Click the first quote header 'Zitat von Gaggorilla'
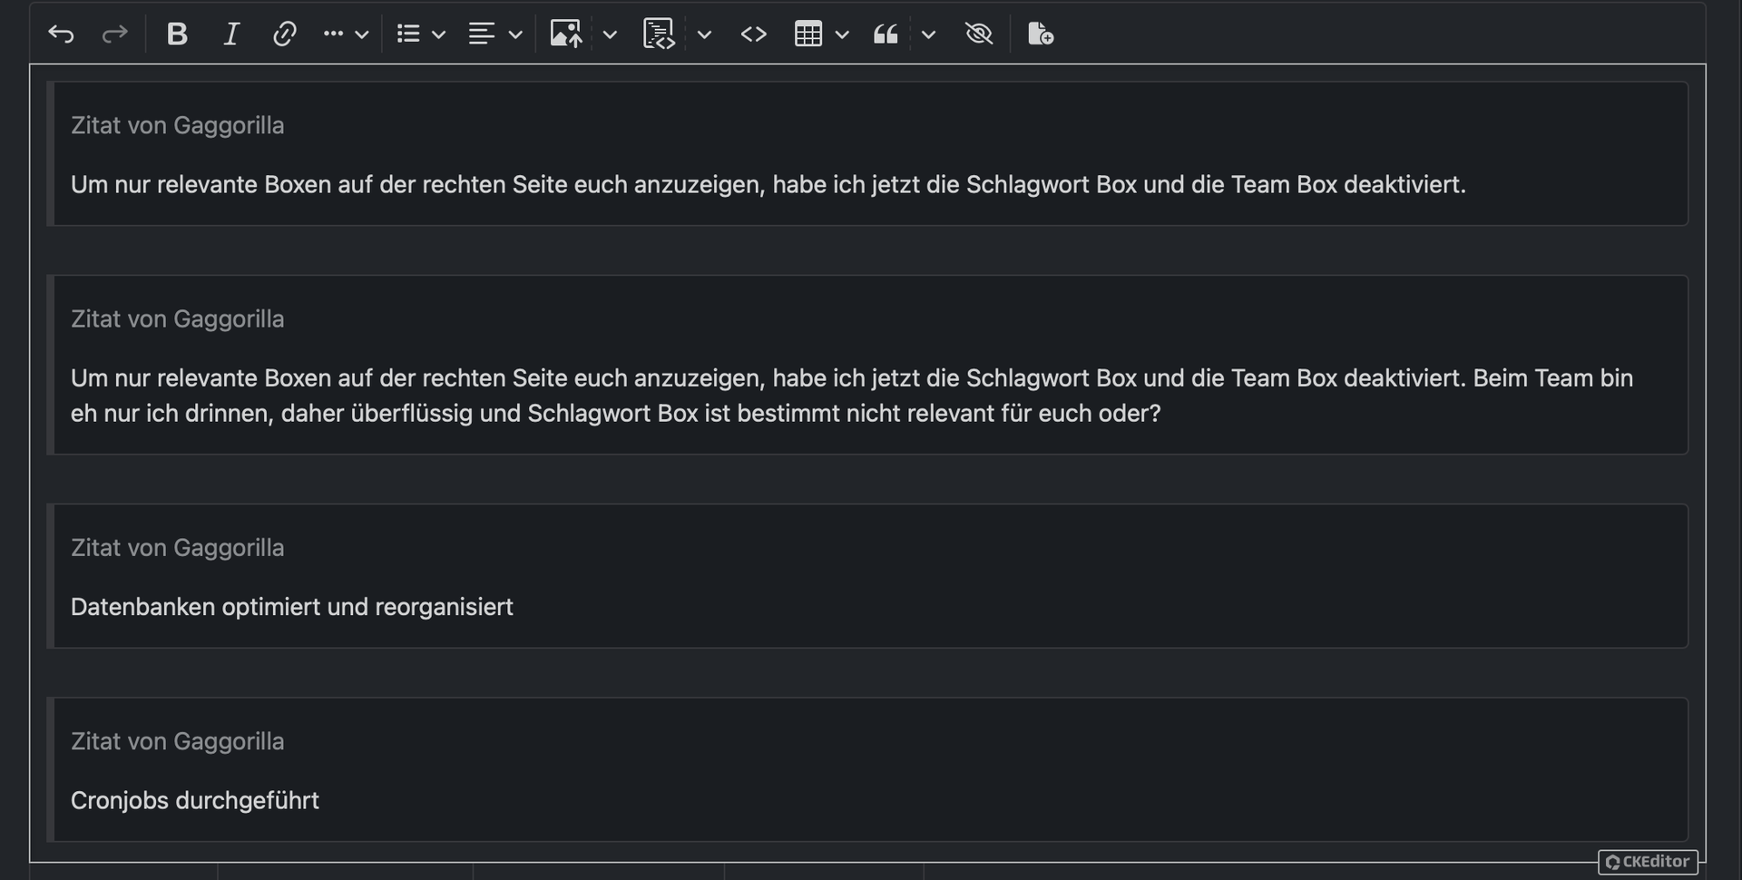 [178, 125]
